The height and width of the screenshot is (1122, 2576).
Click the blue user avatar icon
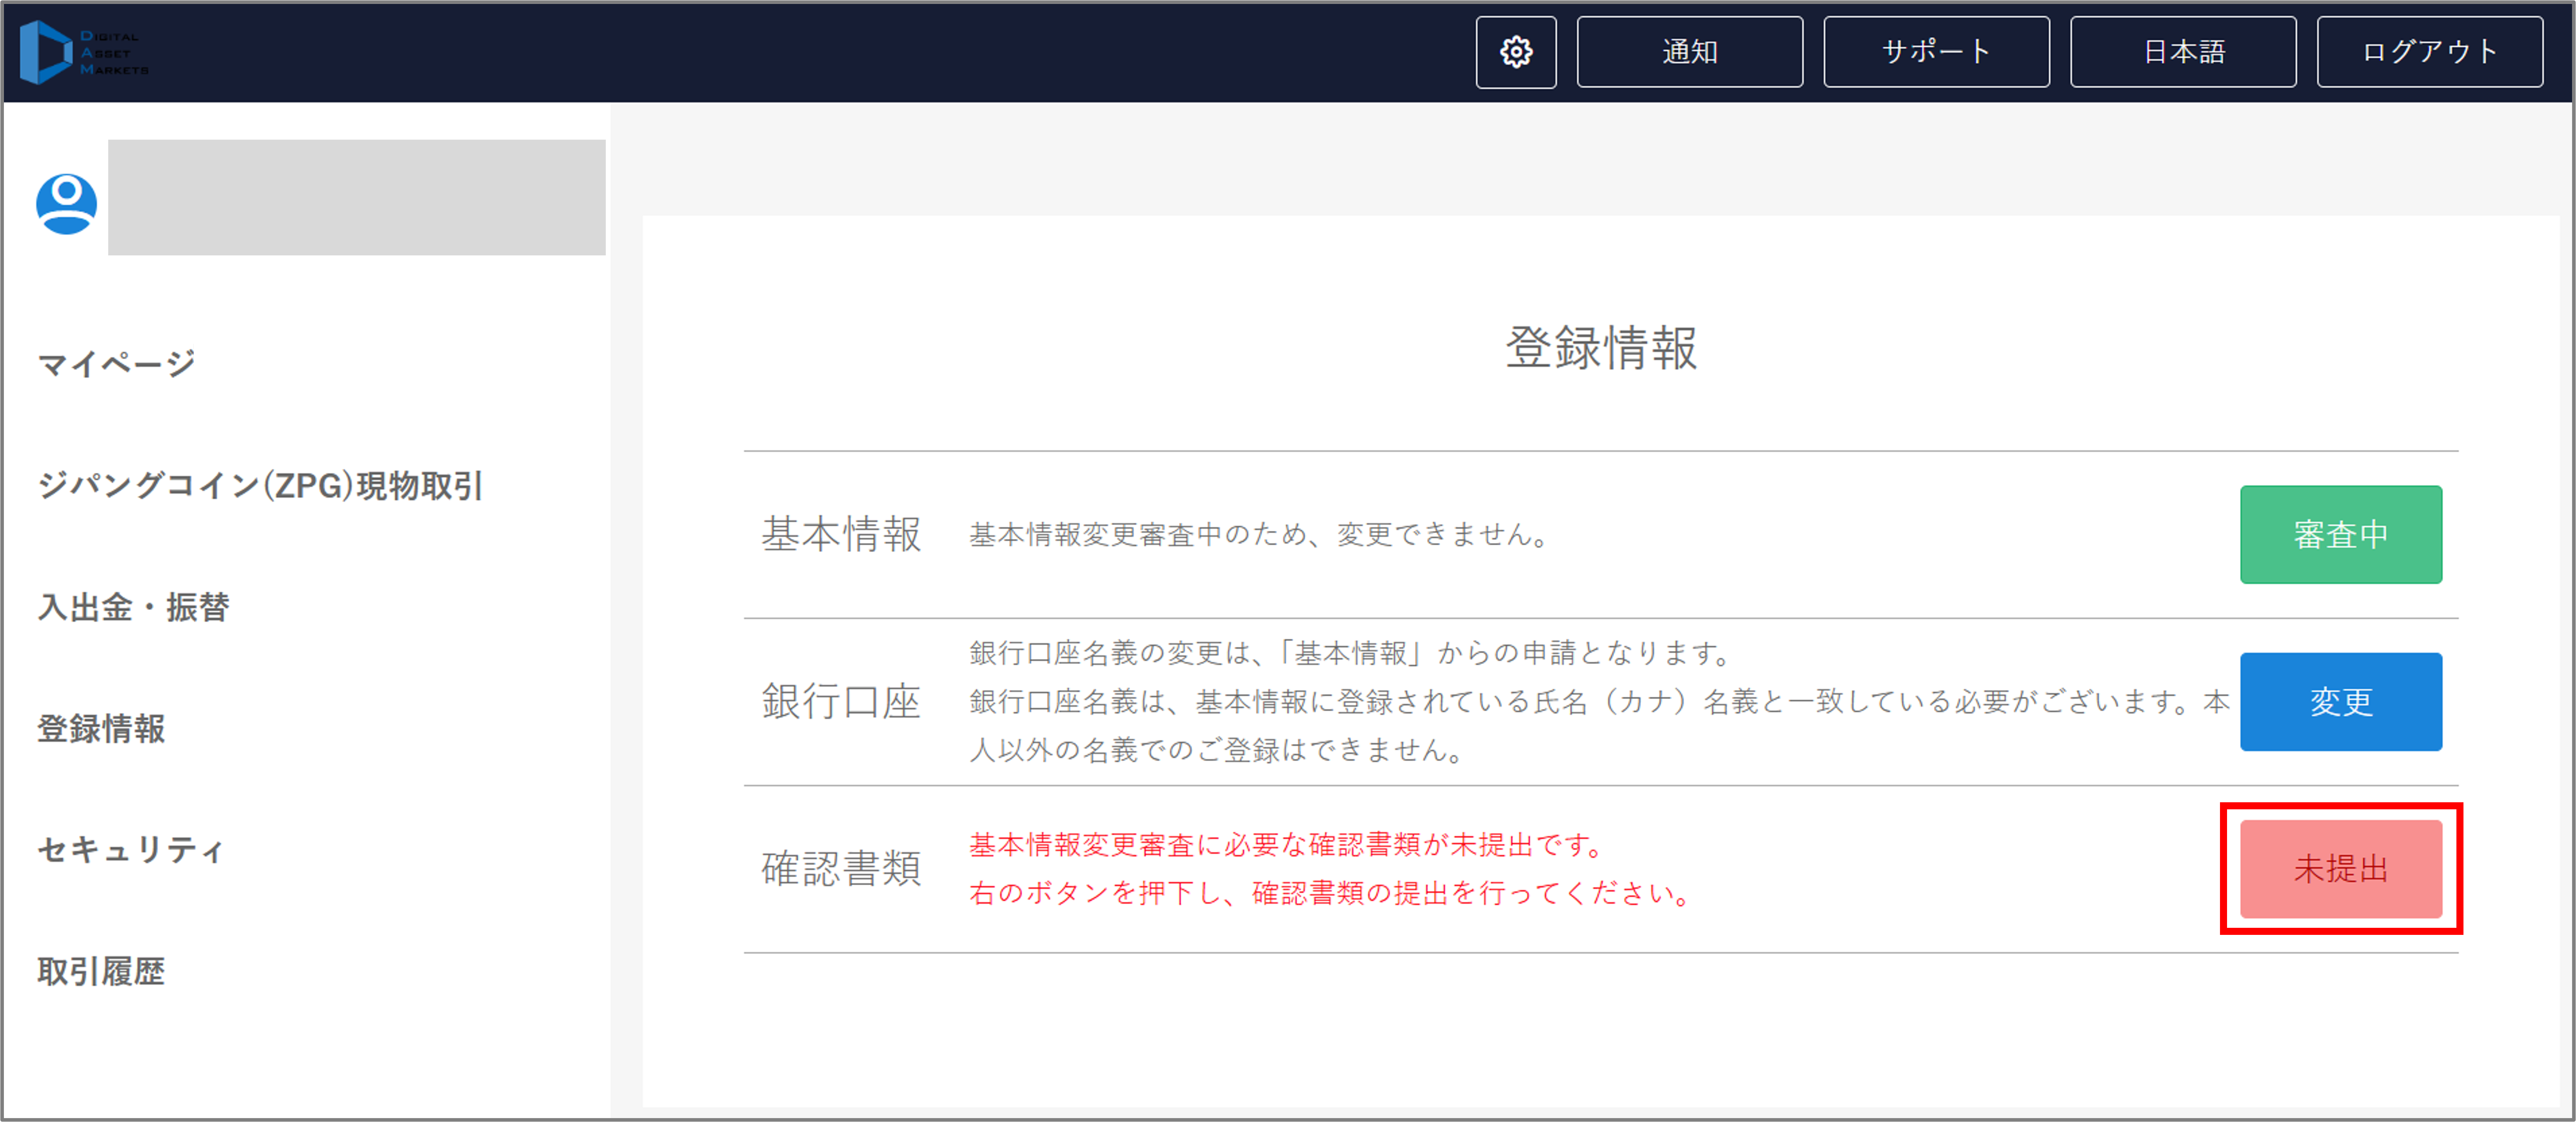[x=66, y=204]
